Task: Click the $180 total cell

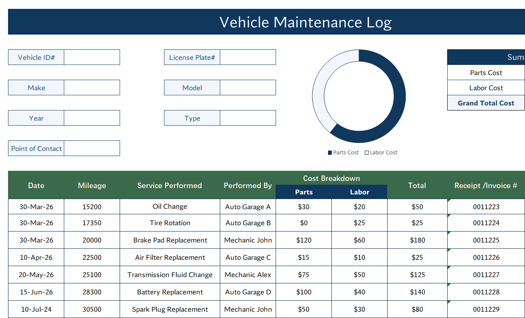Action: pyautogui.click(x=417, y=240)
